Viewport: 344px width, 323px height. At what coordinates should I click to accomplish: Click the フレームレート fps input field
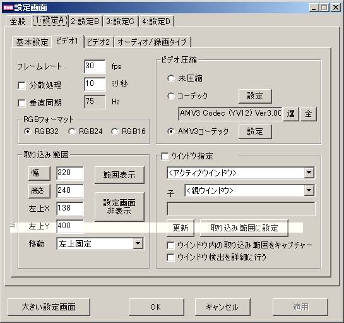pyautogui.click(x=95, y=66)
